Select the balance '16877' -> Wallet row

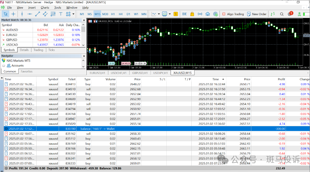tap(157, 129)
